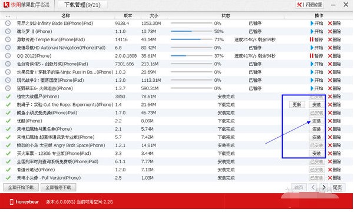Install 来电归属地与黑名单
Screen dimensions: 354x212
316,129
